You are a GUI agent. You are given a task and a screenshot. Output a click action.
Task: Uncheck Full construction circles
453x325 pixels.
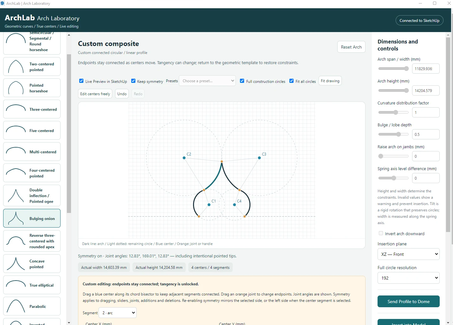coord(242,81)
